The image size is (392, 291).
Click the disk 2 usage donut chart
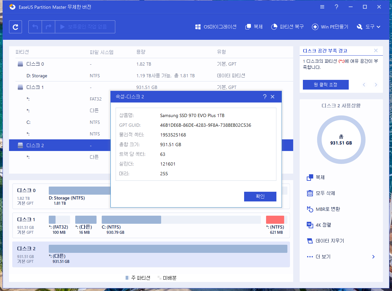point(341,140)
